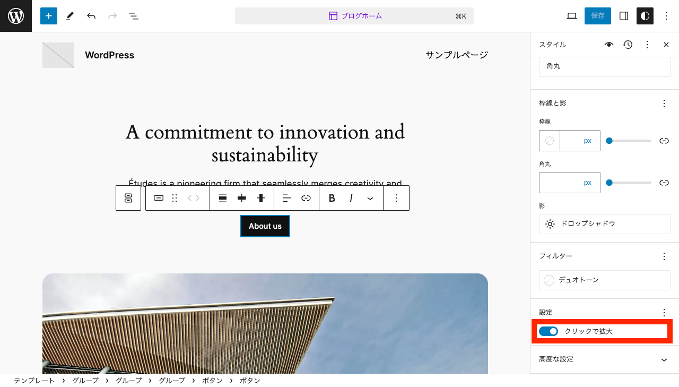Select the heading about innovation and sustainability
The image size is (679, 387).
click(265, 143)
